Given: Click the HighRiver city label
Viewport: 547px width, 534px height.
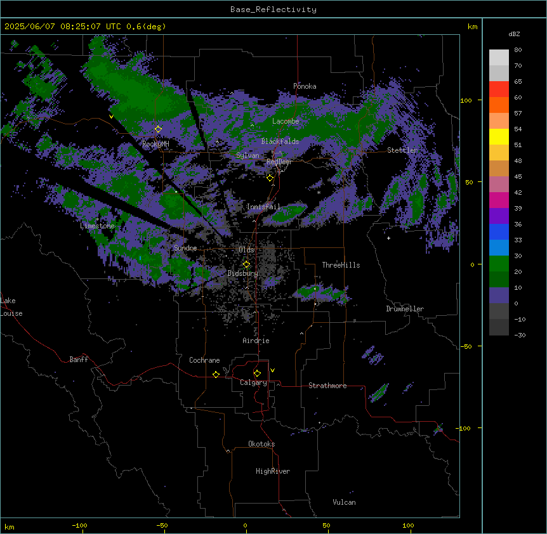Looking at the screenshot, I should tap(273, 471).
